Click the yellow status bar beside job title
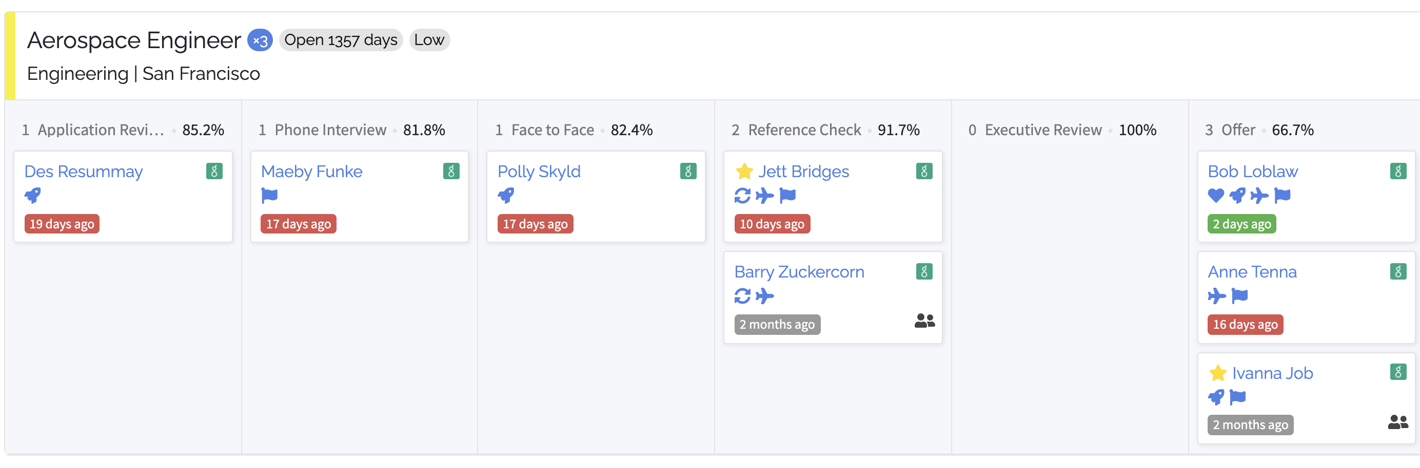The width and height of the screenshot is (1420, 468). coord(10,55)
